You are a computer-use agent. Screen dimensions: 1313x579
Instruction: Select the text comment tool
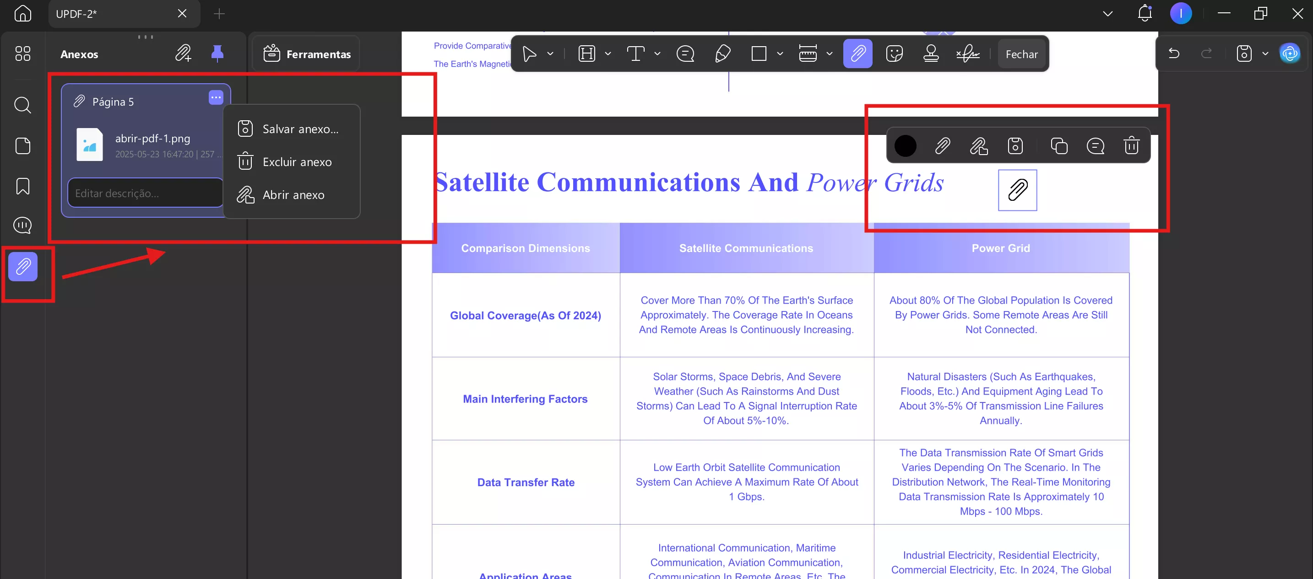point(635,54)
